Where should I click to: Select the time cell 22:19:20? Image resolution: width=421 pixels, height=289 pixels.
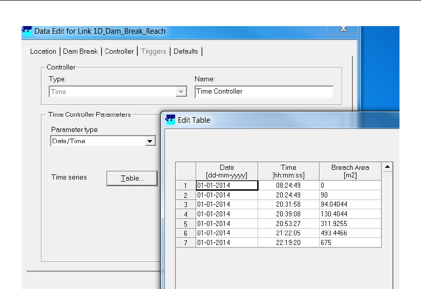click(289, 242)
